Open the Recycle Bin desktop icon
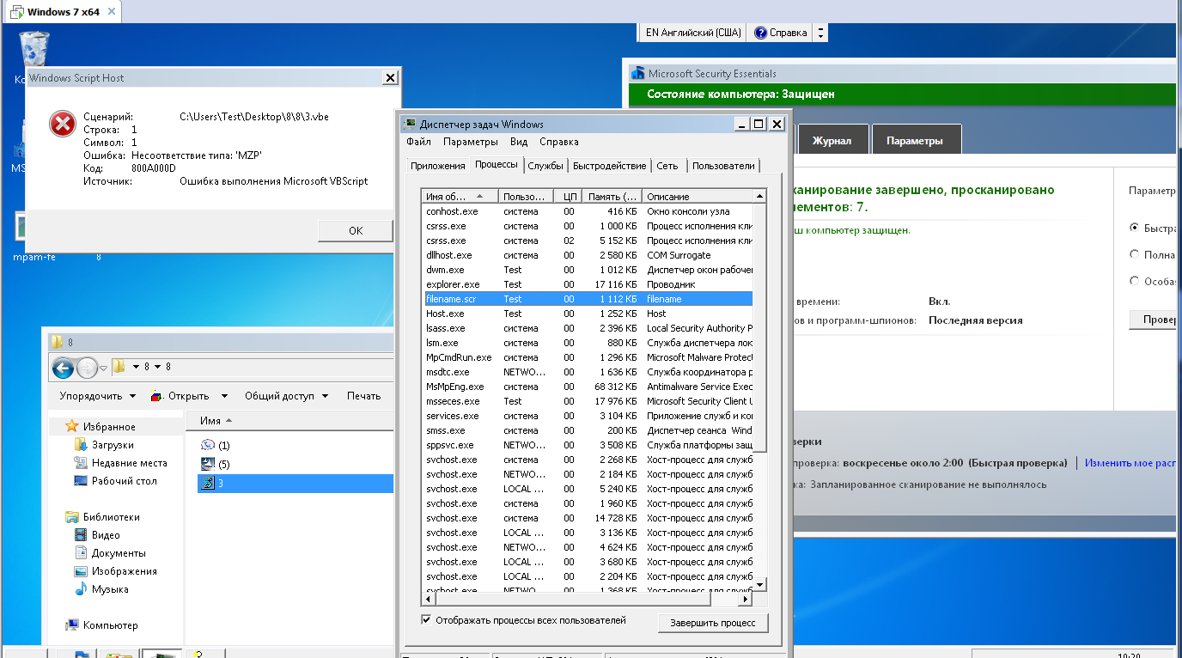The height and width of the screenshot is (658, 1182). pyautogui.click(x=34, y=49)
